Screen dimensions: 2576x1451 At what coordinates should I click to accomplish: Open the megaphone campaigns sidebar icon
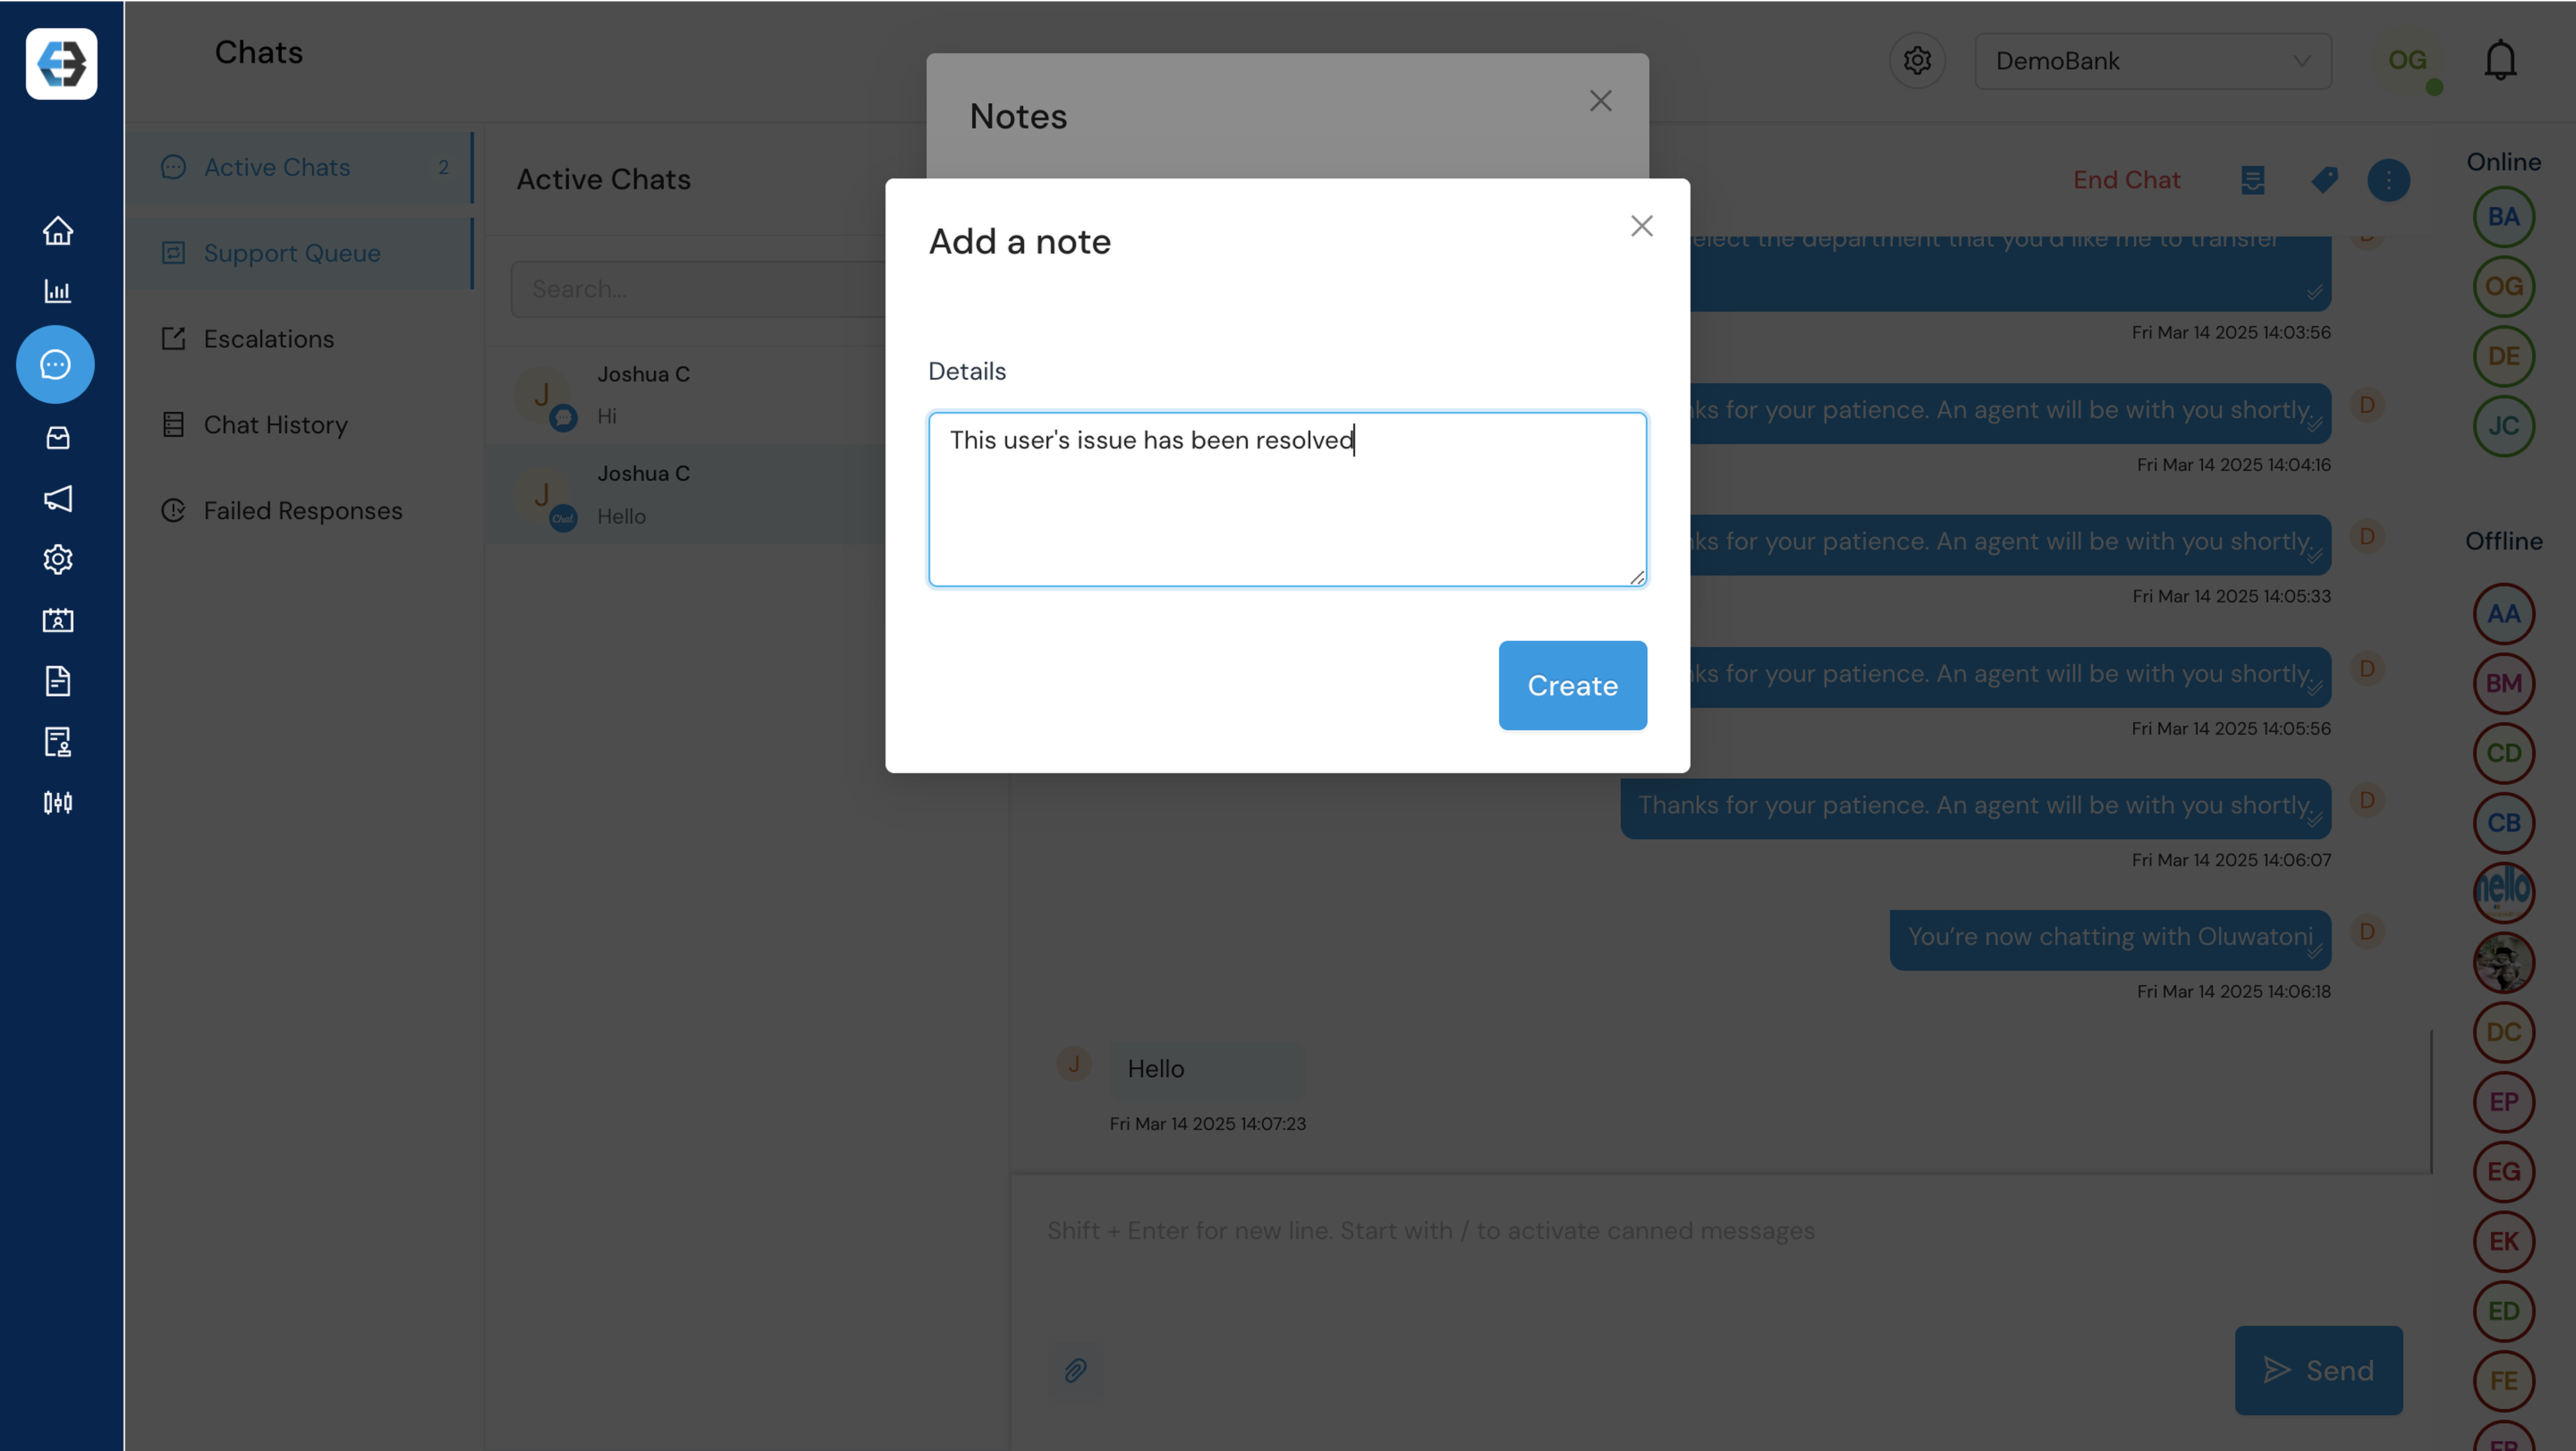pos(58,498)
